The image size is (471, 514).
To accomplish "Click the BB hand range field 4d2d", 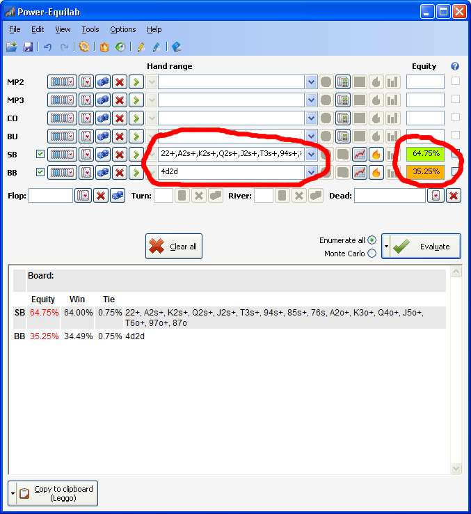I will (232, 172).
